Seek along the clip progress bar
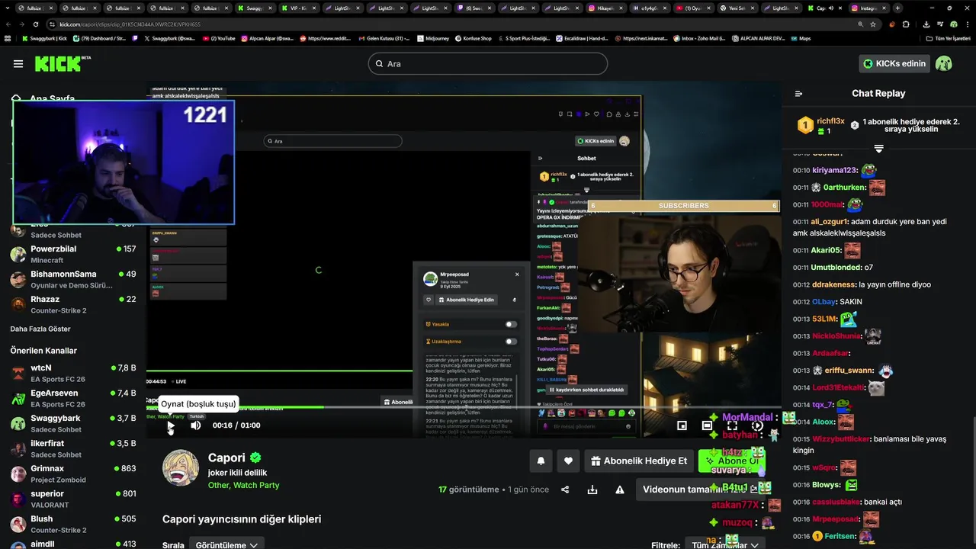This screenshot has width=976, height=549. (x=464, y=407)
